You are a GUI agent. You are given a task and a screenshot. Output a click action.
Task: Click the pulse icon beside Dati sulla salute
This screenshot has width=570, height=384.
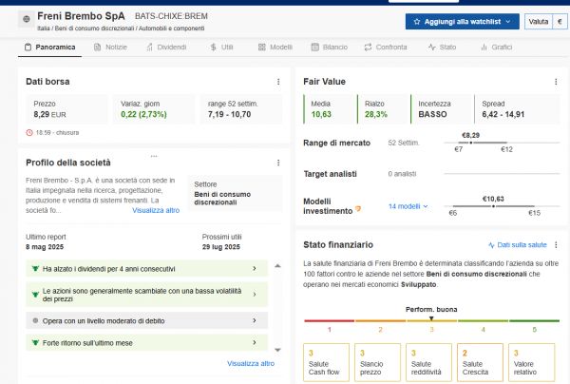point(491,245)
